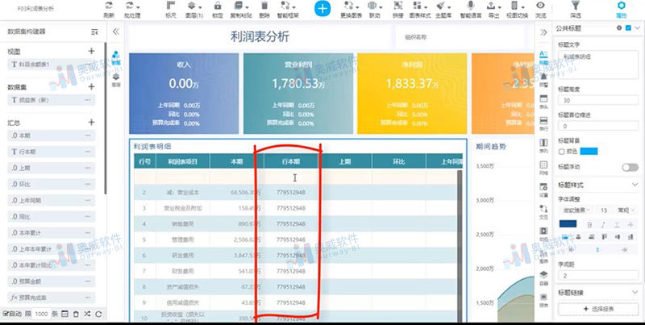Open the 公共标题 gear settings icon
The width and height of the screenshot is (645, 325).
click(x=619, y=28)
